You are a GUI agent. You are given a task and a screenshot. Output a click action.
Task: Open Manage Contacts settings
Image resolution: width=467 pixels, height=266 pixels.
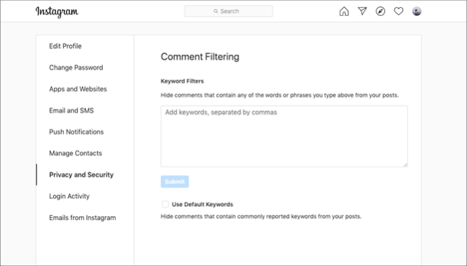click(x=76, y=154)
